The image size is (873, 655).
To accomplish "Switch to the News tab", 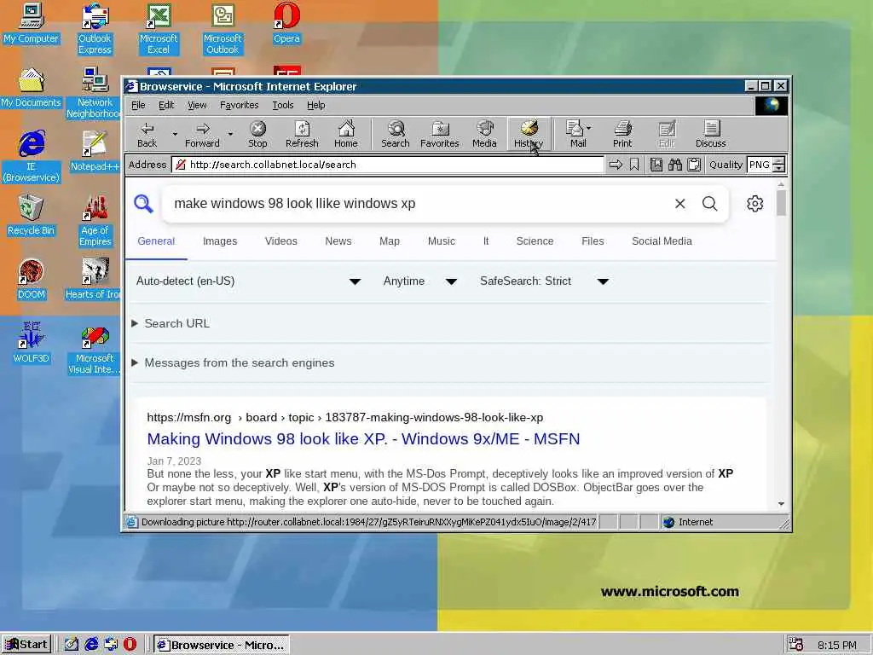I will [338, 241].
